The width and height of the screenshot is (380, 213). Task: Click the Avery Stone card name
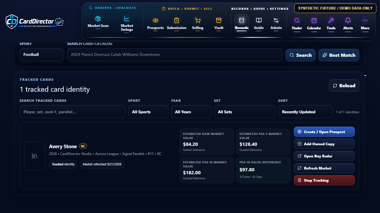click(x=63, y=146)
